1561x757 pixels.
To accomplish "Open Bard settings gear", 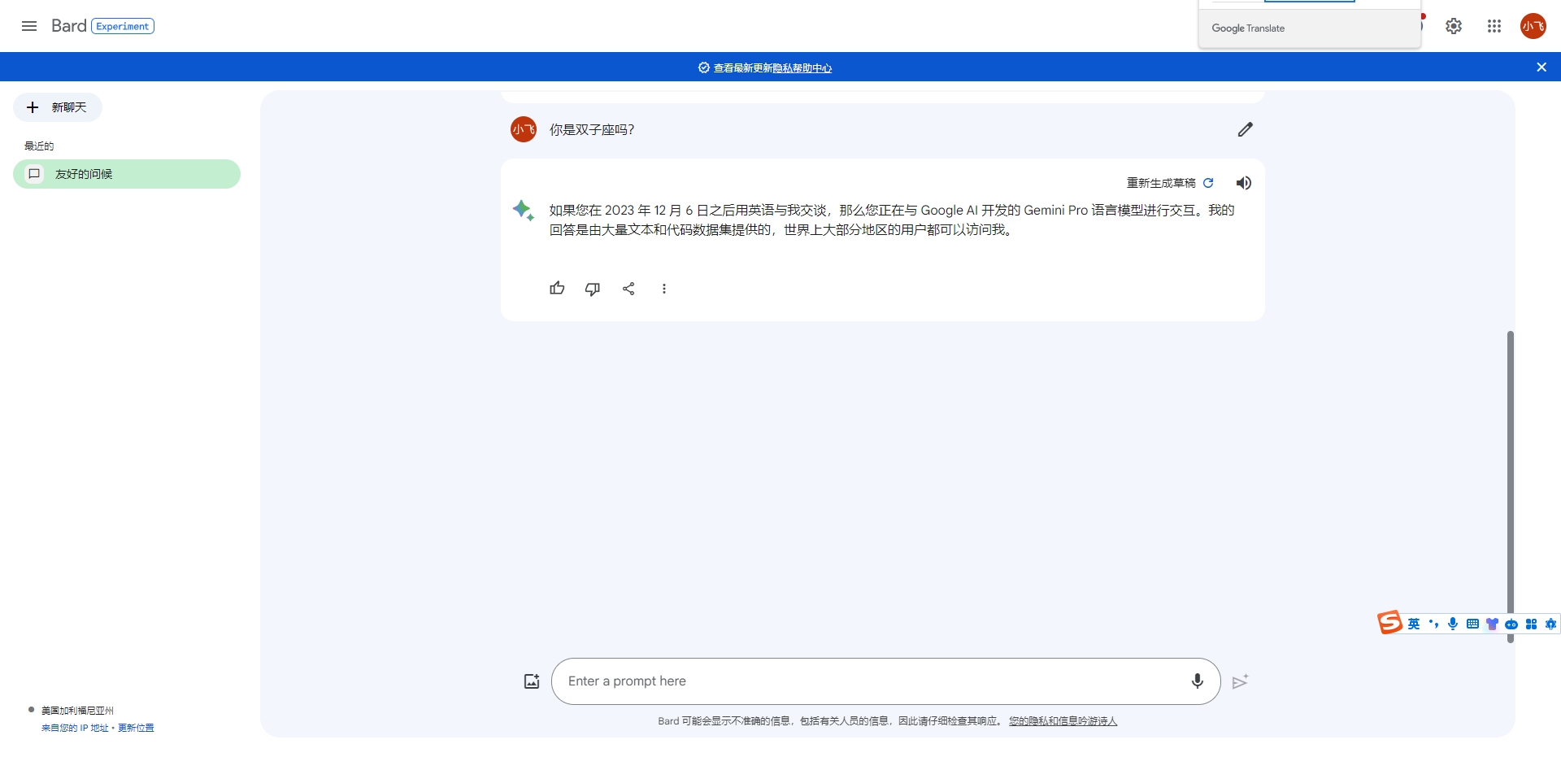I will tap(1454, 26).
